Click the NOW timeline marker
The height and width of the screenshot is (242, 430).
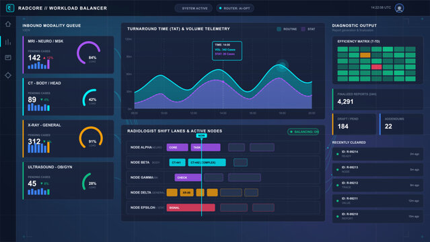click(202, 136)
